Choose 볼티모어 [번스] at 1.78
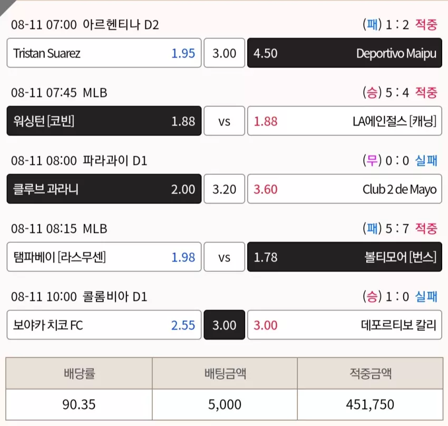The height and width of the screenshot is (426, 448). coord(345,256)
